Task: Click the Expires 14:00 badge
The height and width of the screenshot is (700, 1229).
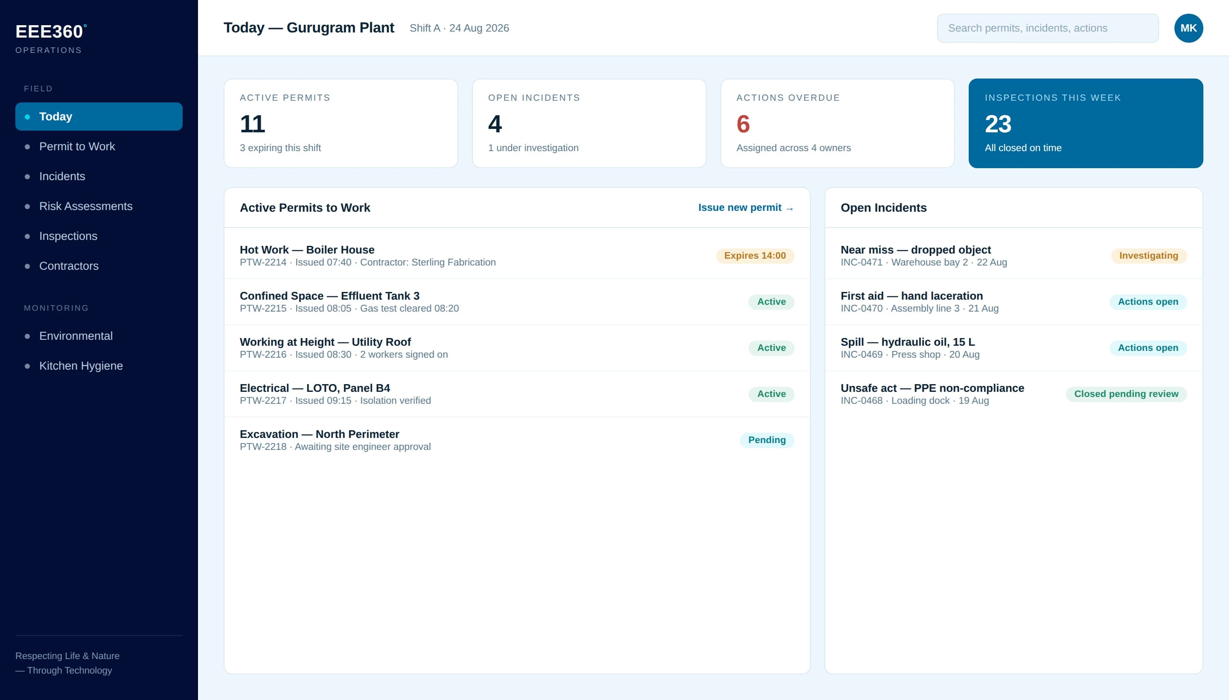Action: [x=754, y=255]
